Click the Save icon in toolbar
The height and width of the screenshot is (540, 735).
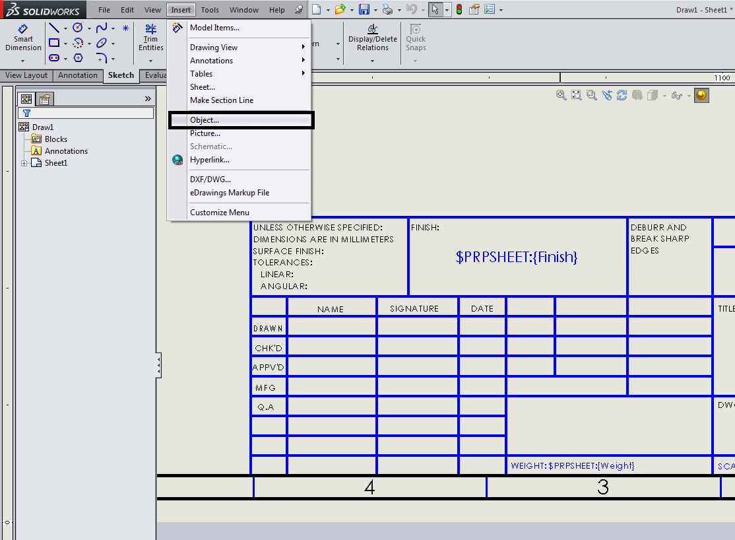(x=364, y=9)
